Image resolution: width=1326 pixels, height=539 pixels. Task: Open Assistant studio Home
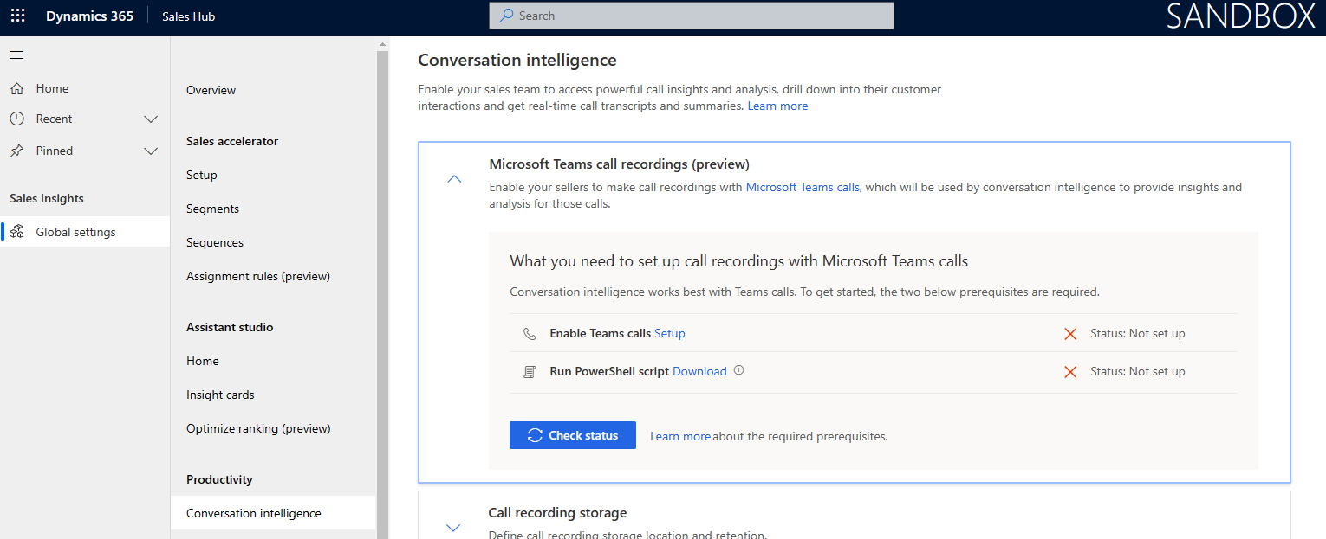tap(203, 361)
